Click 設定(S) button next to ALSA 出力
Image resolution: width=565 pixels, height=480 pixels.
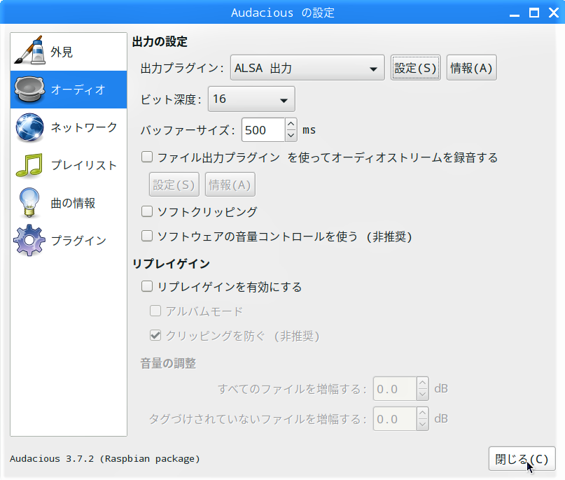[x=416, y=69]
